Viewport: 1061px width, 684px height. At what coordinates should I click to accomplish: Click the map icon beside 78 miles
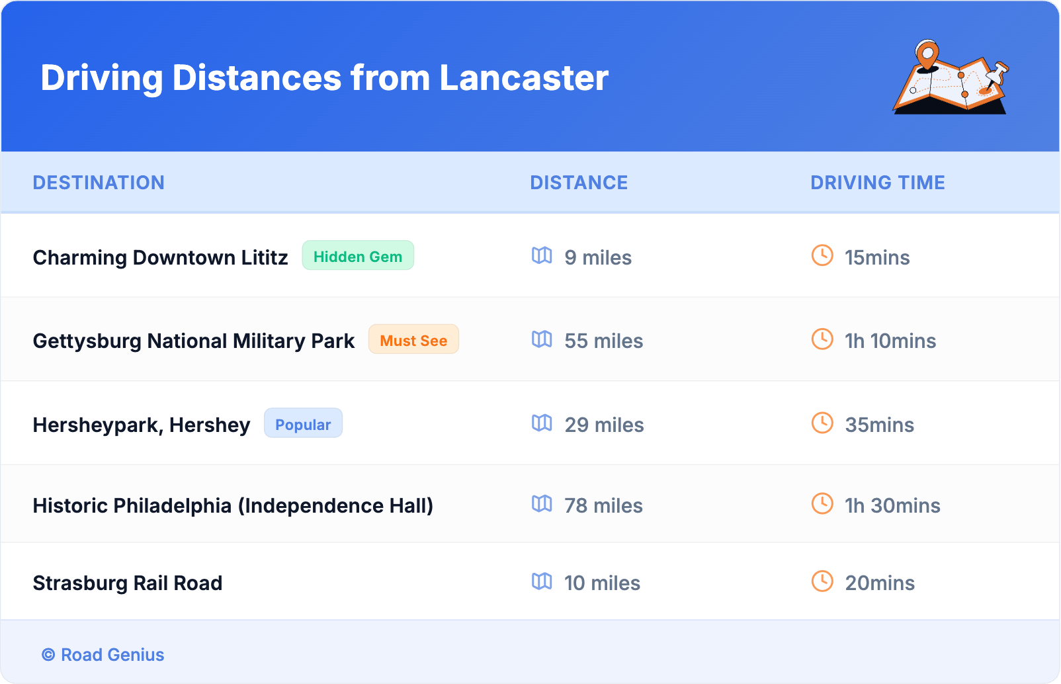pyautogui.click(x=542, y=505)
